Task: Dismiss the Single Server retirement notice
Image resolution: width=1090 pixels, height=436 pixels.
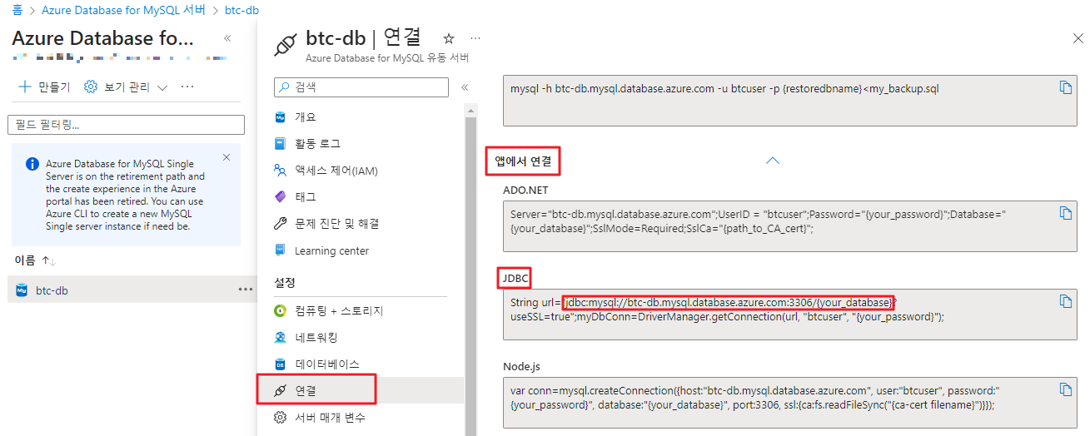Action: click(226, 157)
